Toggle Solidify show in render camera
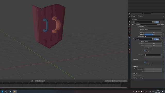 coord(158,39)
